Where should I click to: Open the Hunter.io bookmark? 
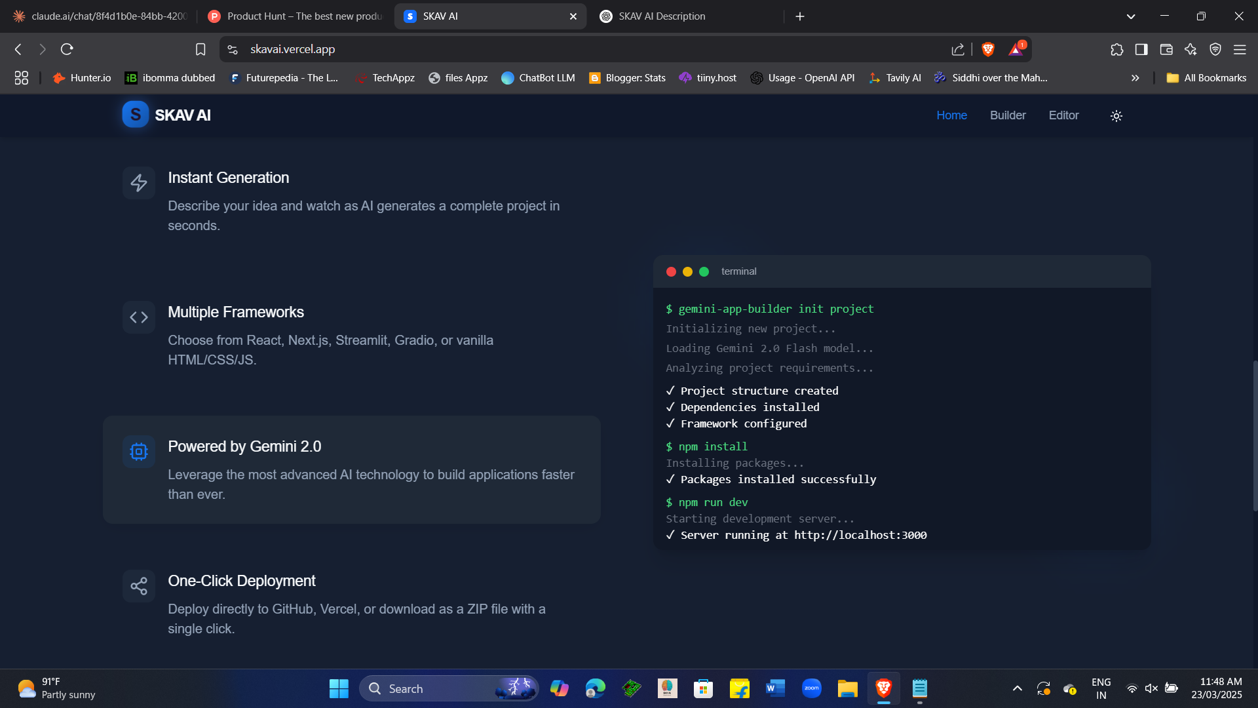82,78
